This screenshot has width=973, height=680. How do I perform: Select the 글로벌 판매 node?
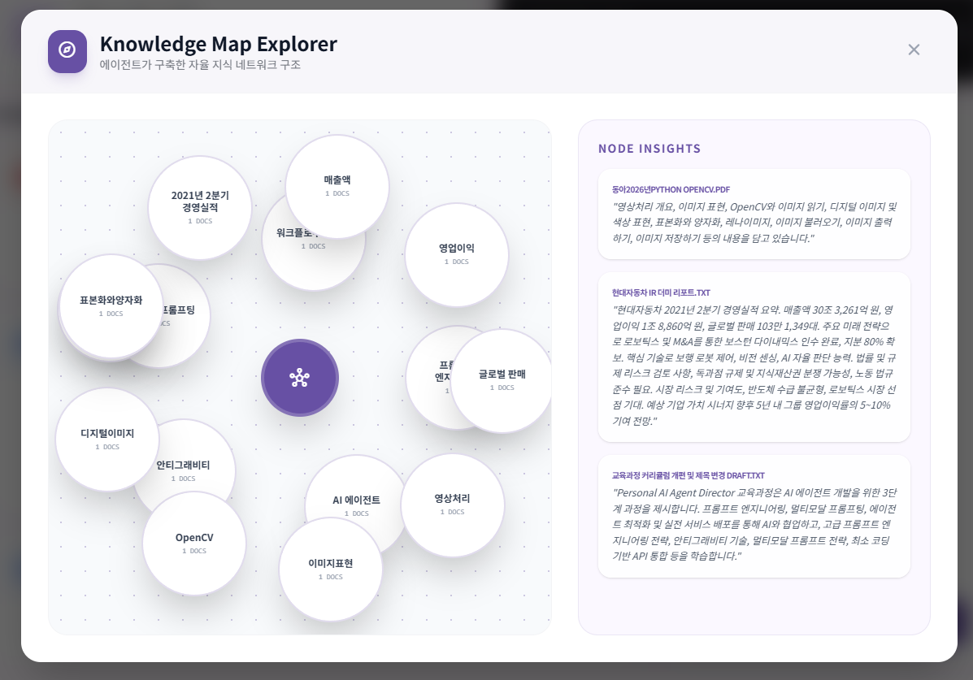point(502,380)
